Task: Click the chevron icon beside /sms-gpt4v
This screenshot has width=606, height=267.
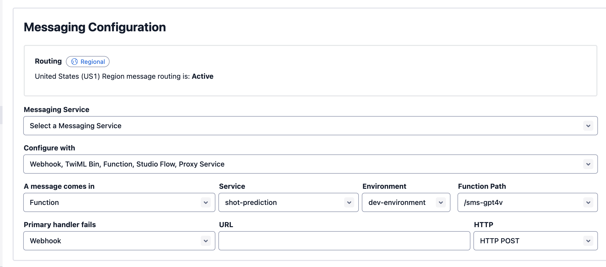Action: pos(588,202)
